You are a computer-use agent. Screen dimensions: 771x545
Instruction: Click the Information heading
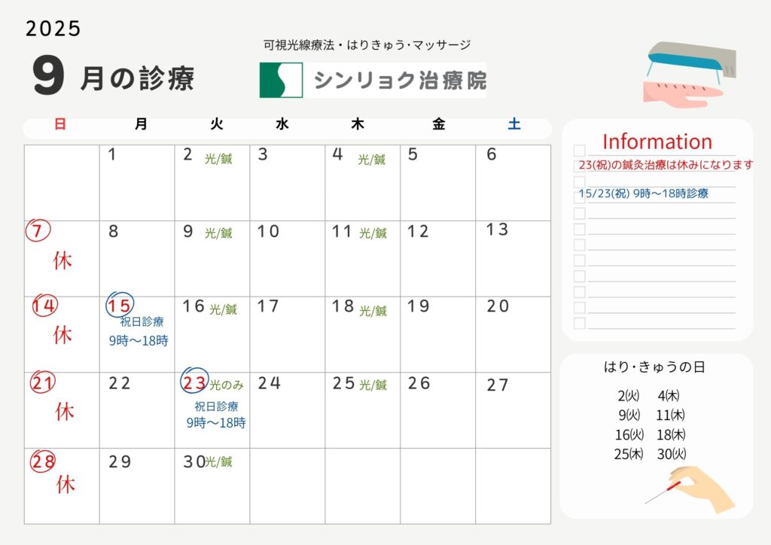click(657, 142)
